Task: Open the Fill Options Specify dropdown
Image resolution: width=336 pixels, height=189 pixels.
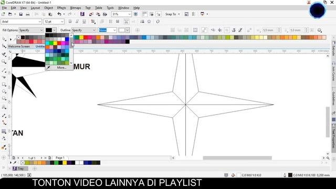Action: 41,30
